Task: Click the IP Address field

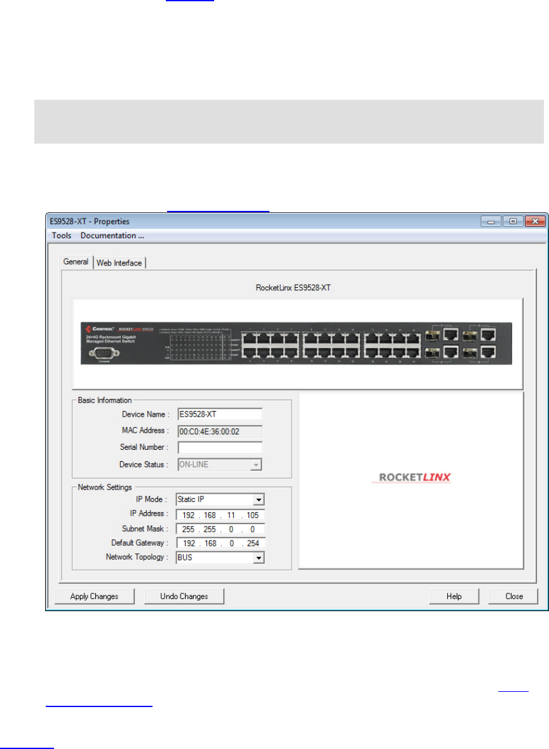Action: pyautogui.click(x=220, y=515)
